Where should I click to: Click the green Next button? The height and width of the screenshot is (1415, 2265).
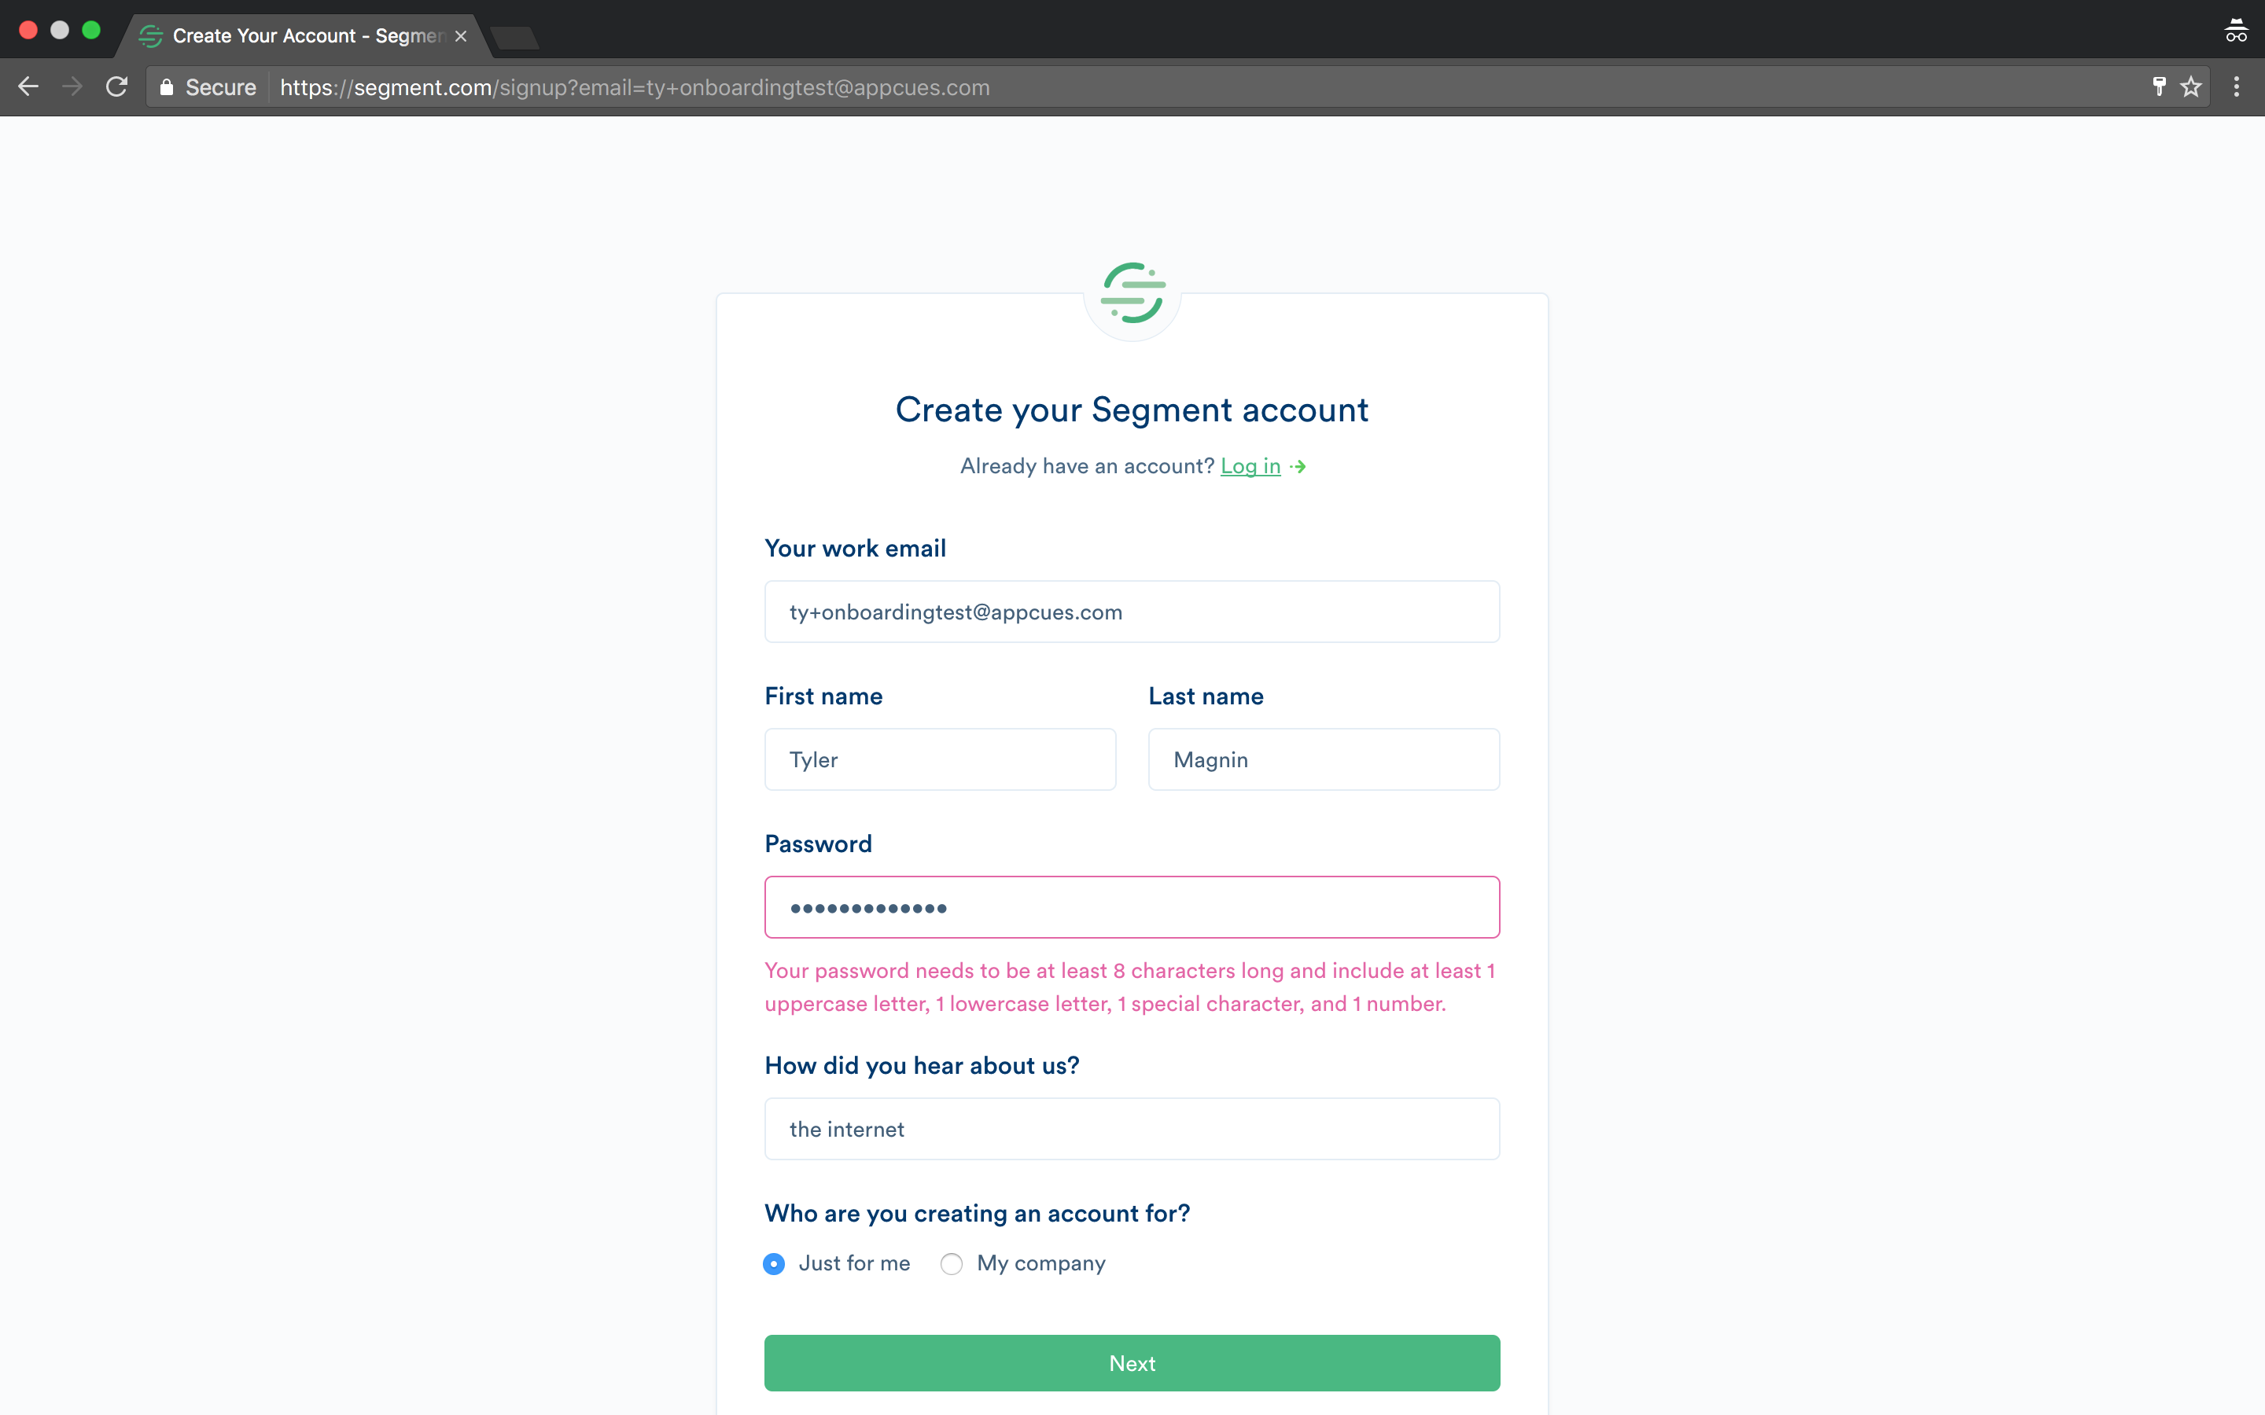[1132, 1362]
